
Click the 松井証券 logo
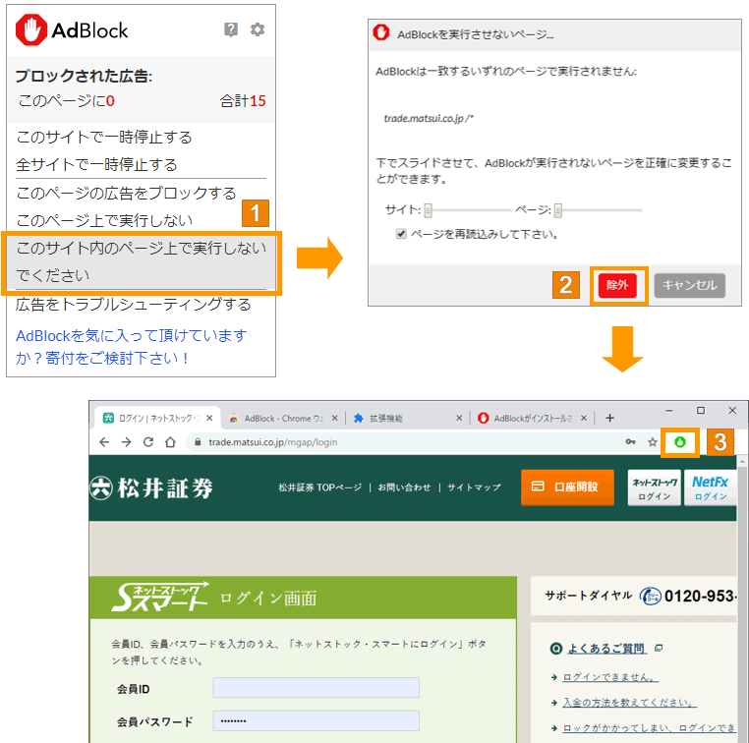tap(151, 488)
